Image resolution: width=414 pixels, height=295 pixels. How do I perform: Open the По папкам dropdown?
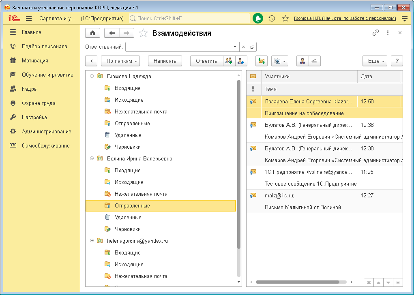[122, 61]
